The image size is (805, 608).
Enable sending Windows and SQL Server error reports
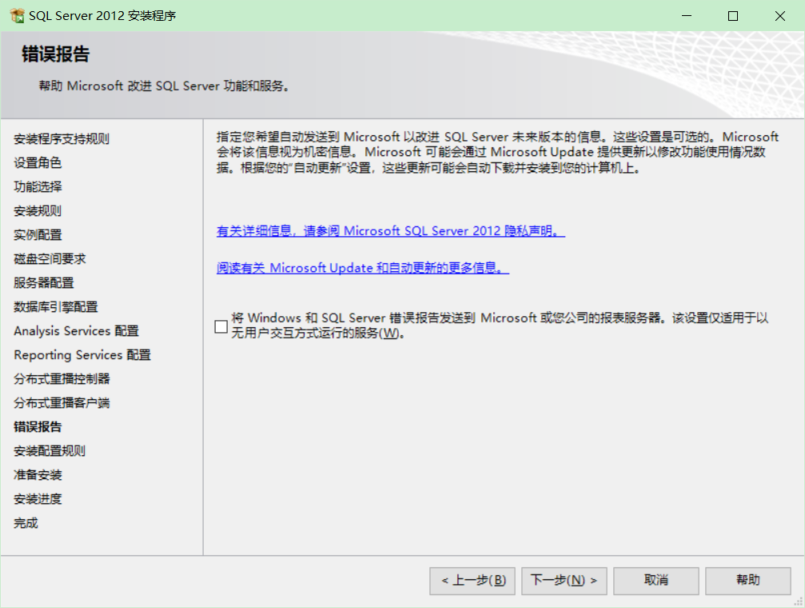click(x=221, y=326)
